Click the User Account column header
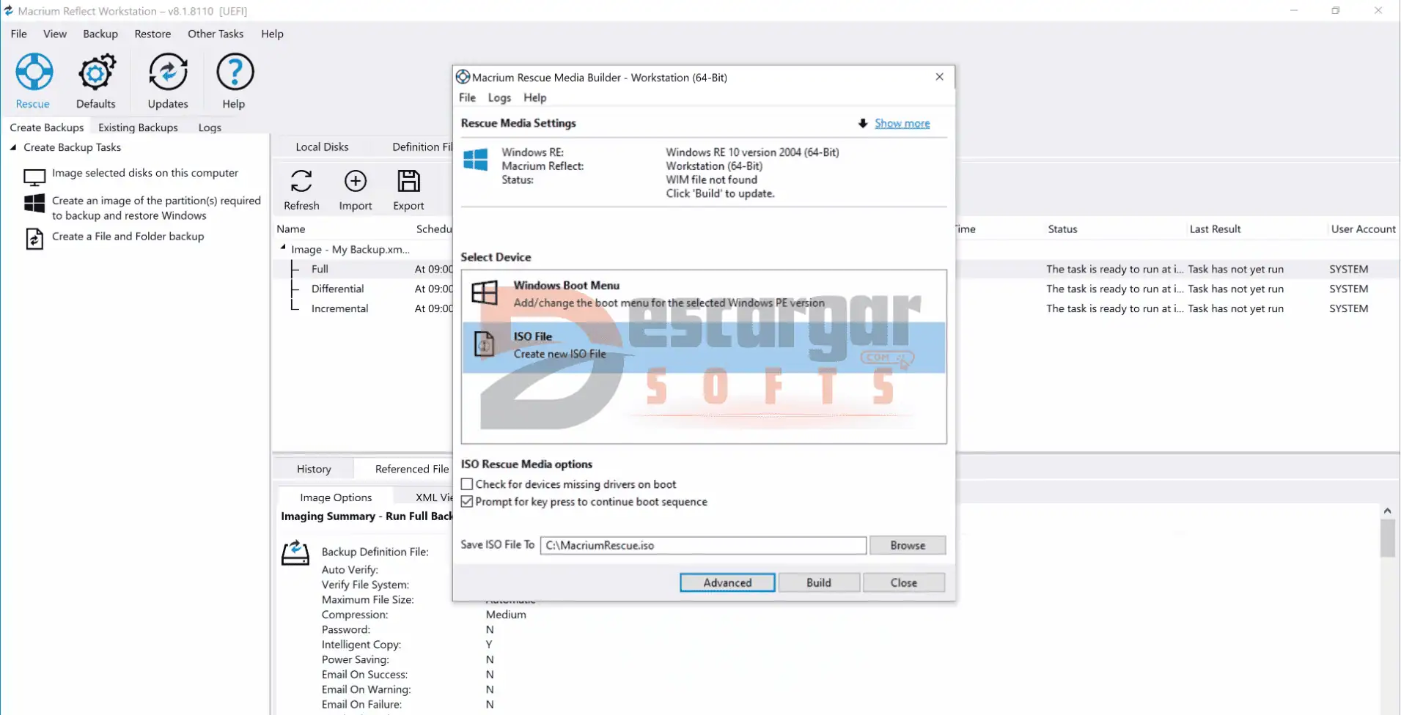 pyautogui.click(x=1363, y=229)
